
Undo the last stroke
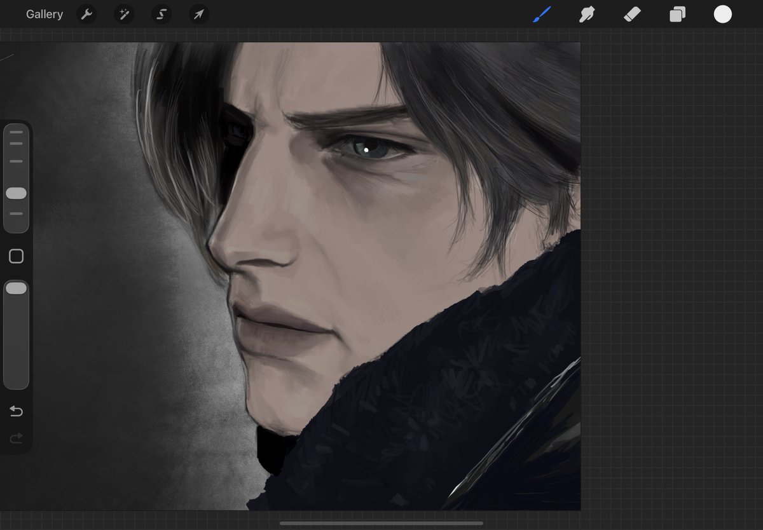click(17, 411)
